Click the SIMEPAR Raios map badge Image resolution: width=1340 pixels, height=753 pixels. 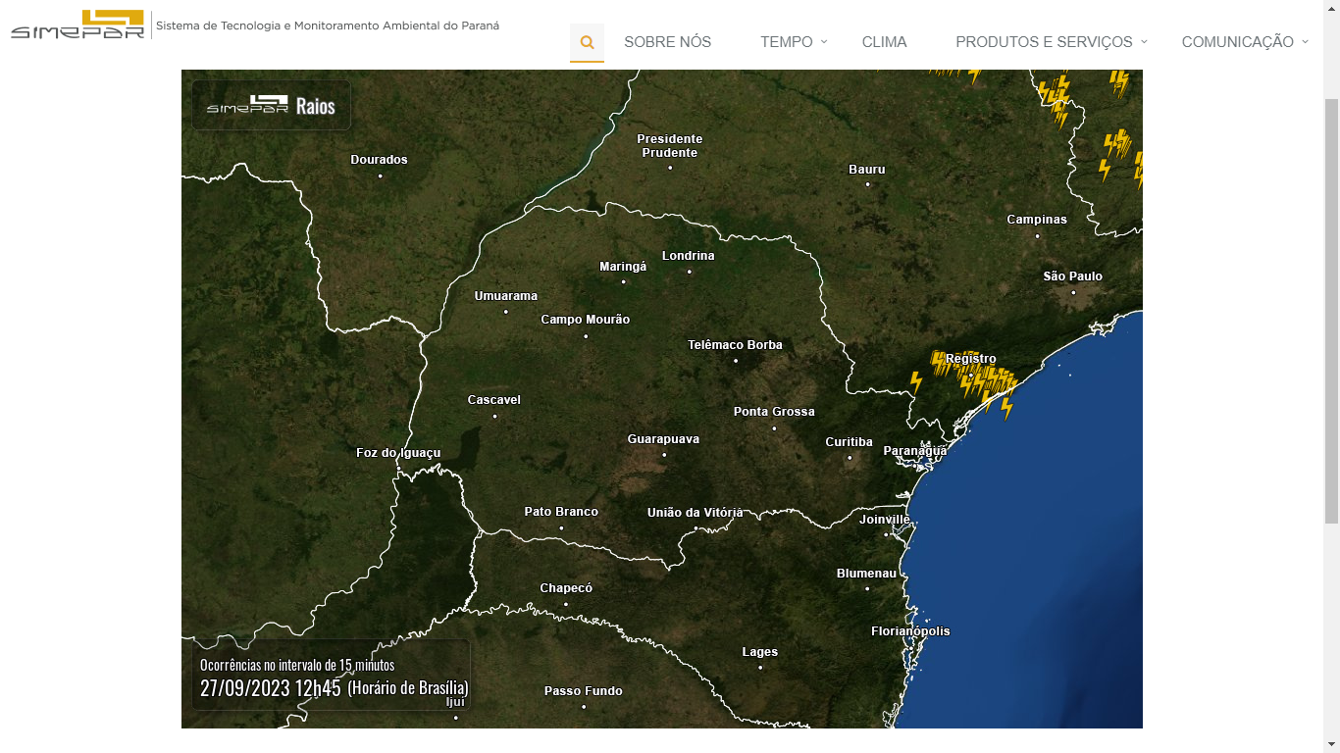[271, 105]
